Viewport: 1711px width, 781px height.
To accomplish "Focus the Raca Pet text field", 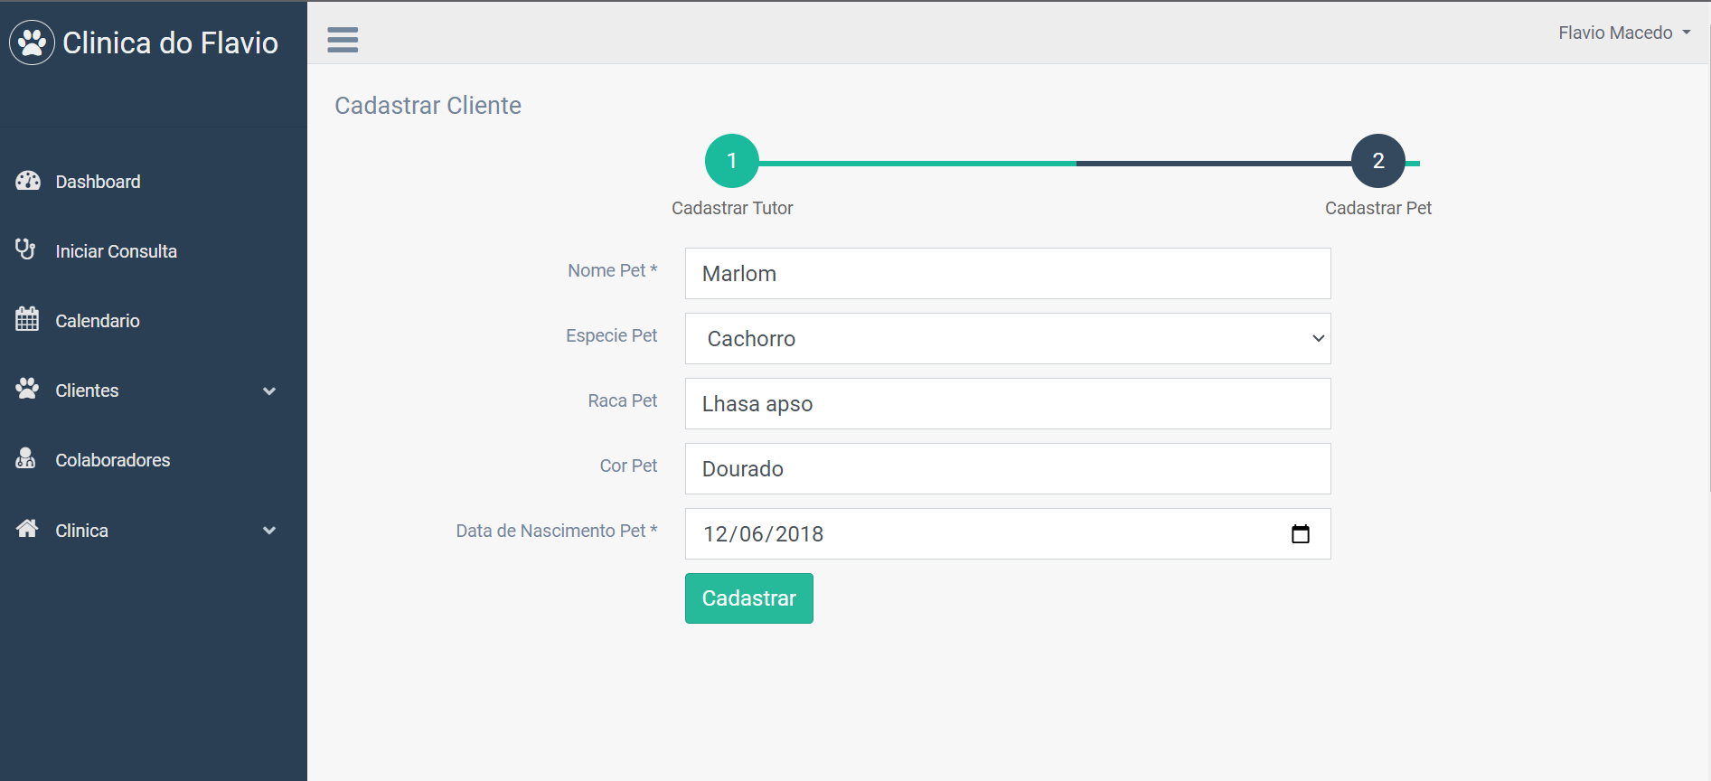I will pos(1007,404).
